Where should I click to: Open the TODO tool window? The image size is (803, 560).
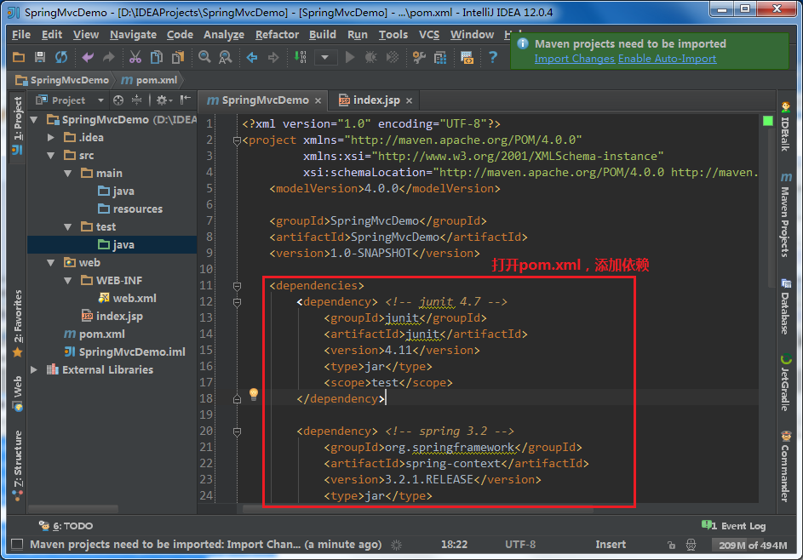66,526
